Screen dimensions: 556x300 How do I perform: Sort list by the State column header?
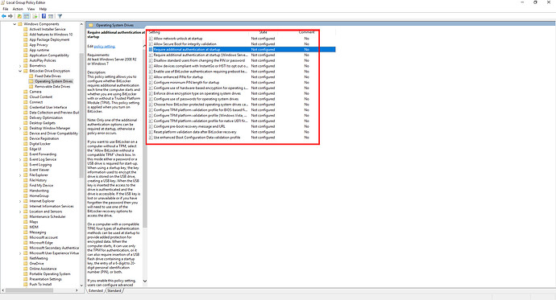(263, 32)
